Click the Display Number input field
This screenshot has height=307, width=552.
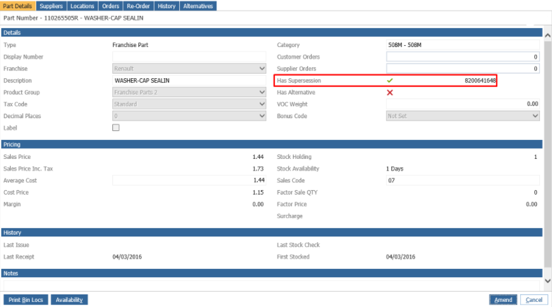tap(189, 57)
